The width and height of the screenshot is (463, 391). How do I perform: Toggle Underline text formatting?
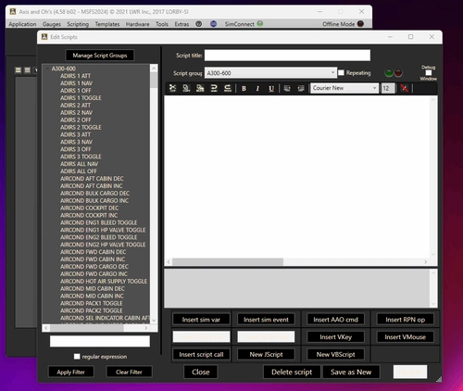pyautogui.click(x=271, y=88)
